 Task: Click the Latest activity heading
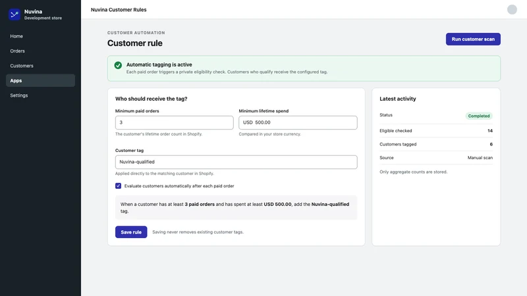[x=398, y=99]
